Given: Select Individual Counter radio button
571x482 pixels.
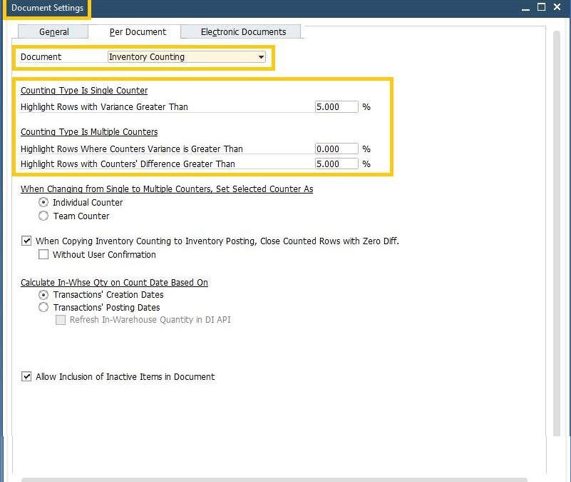Looking at the screenshot, I should [43, 203].
